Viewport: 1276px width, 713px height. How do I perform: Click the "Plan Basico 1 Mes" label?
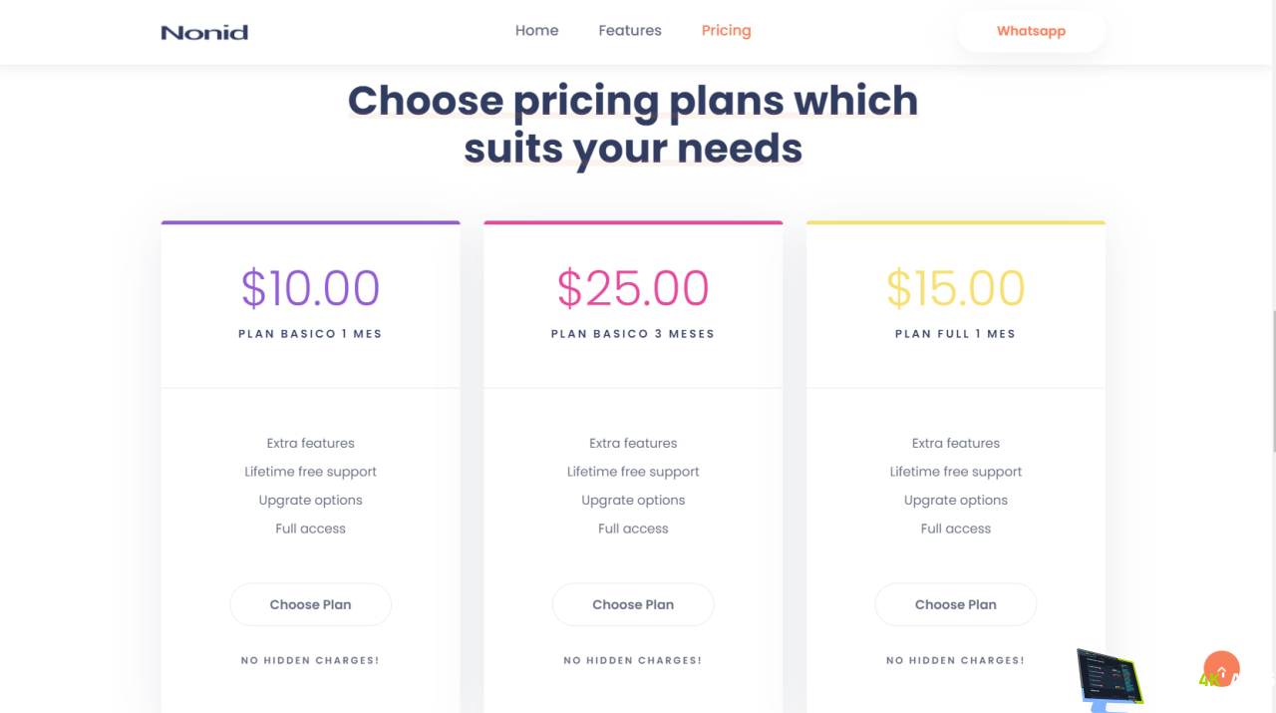coord(310,334)
